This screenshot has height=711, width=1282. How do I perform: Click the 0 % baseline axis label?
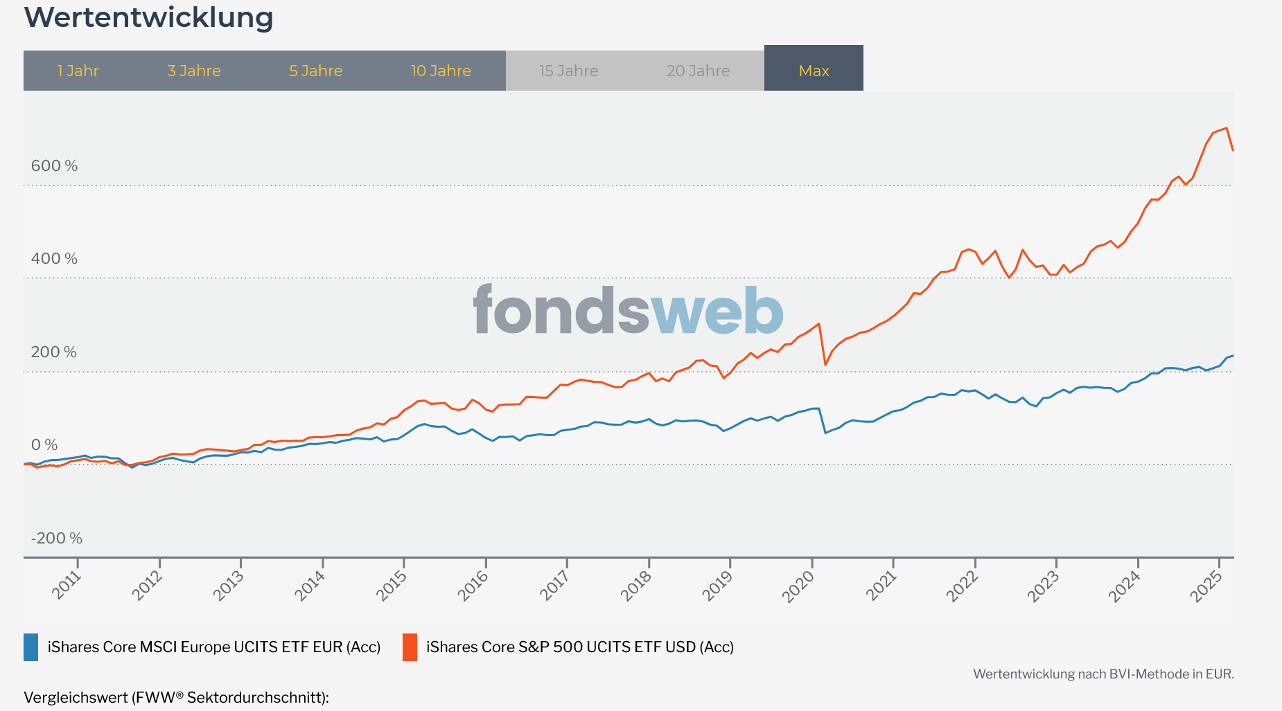[x=44, y=445]
